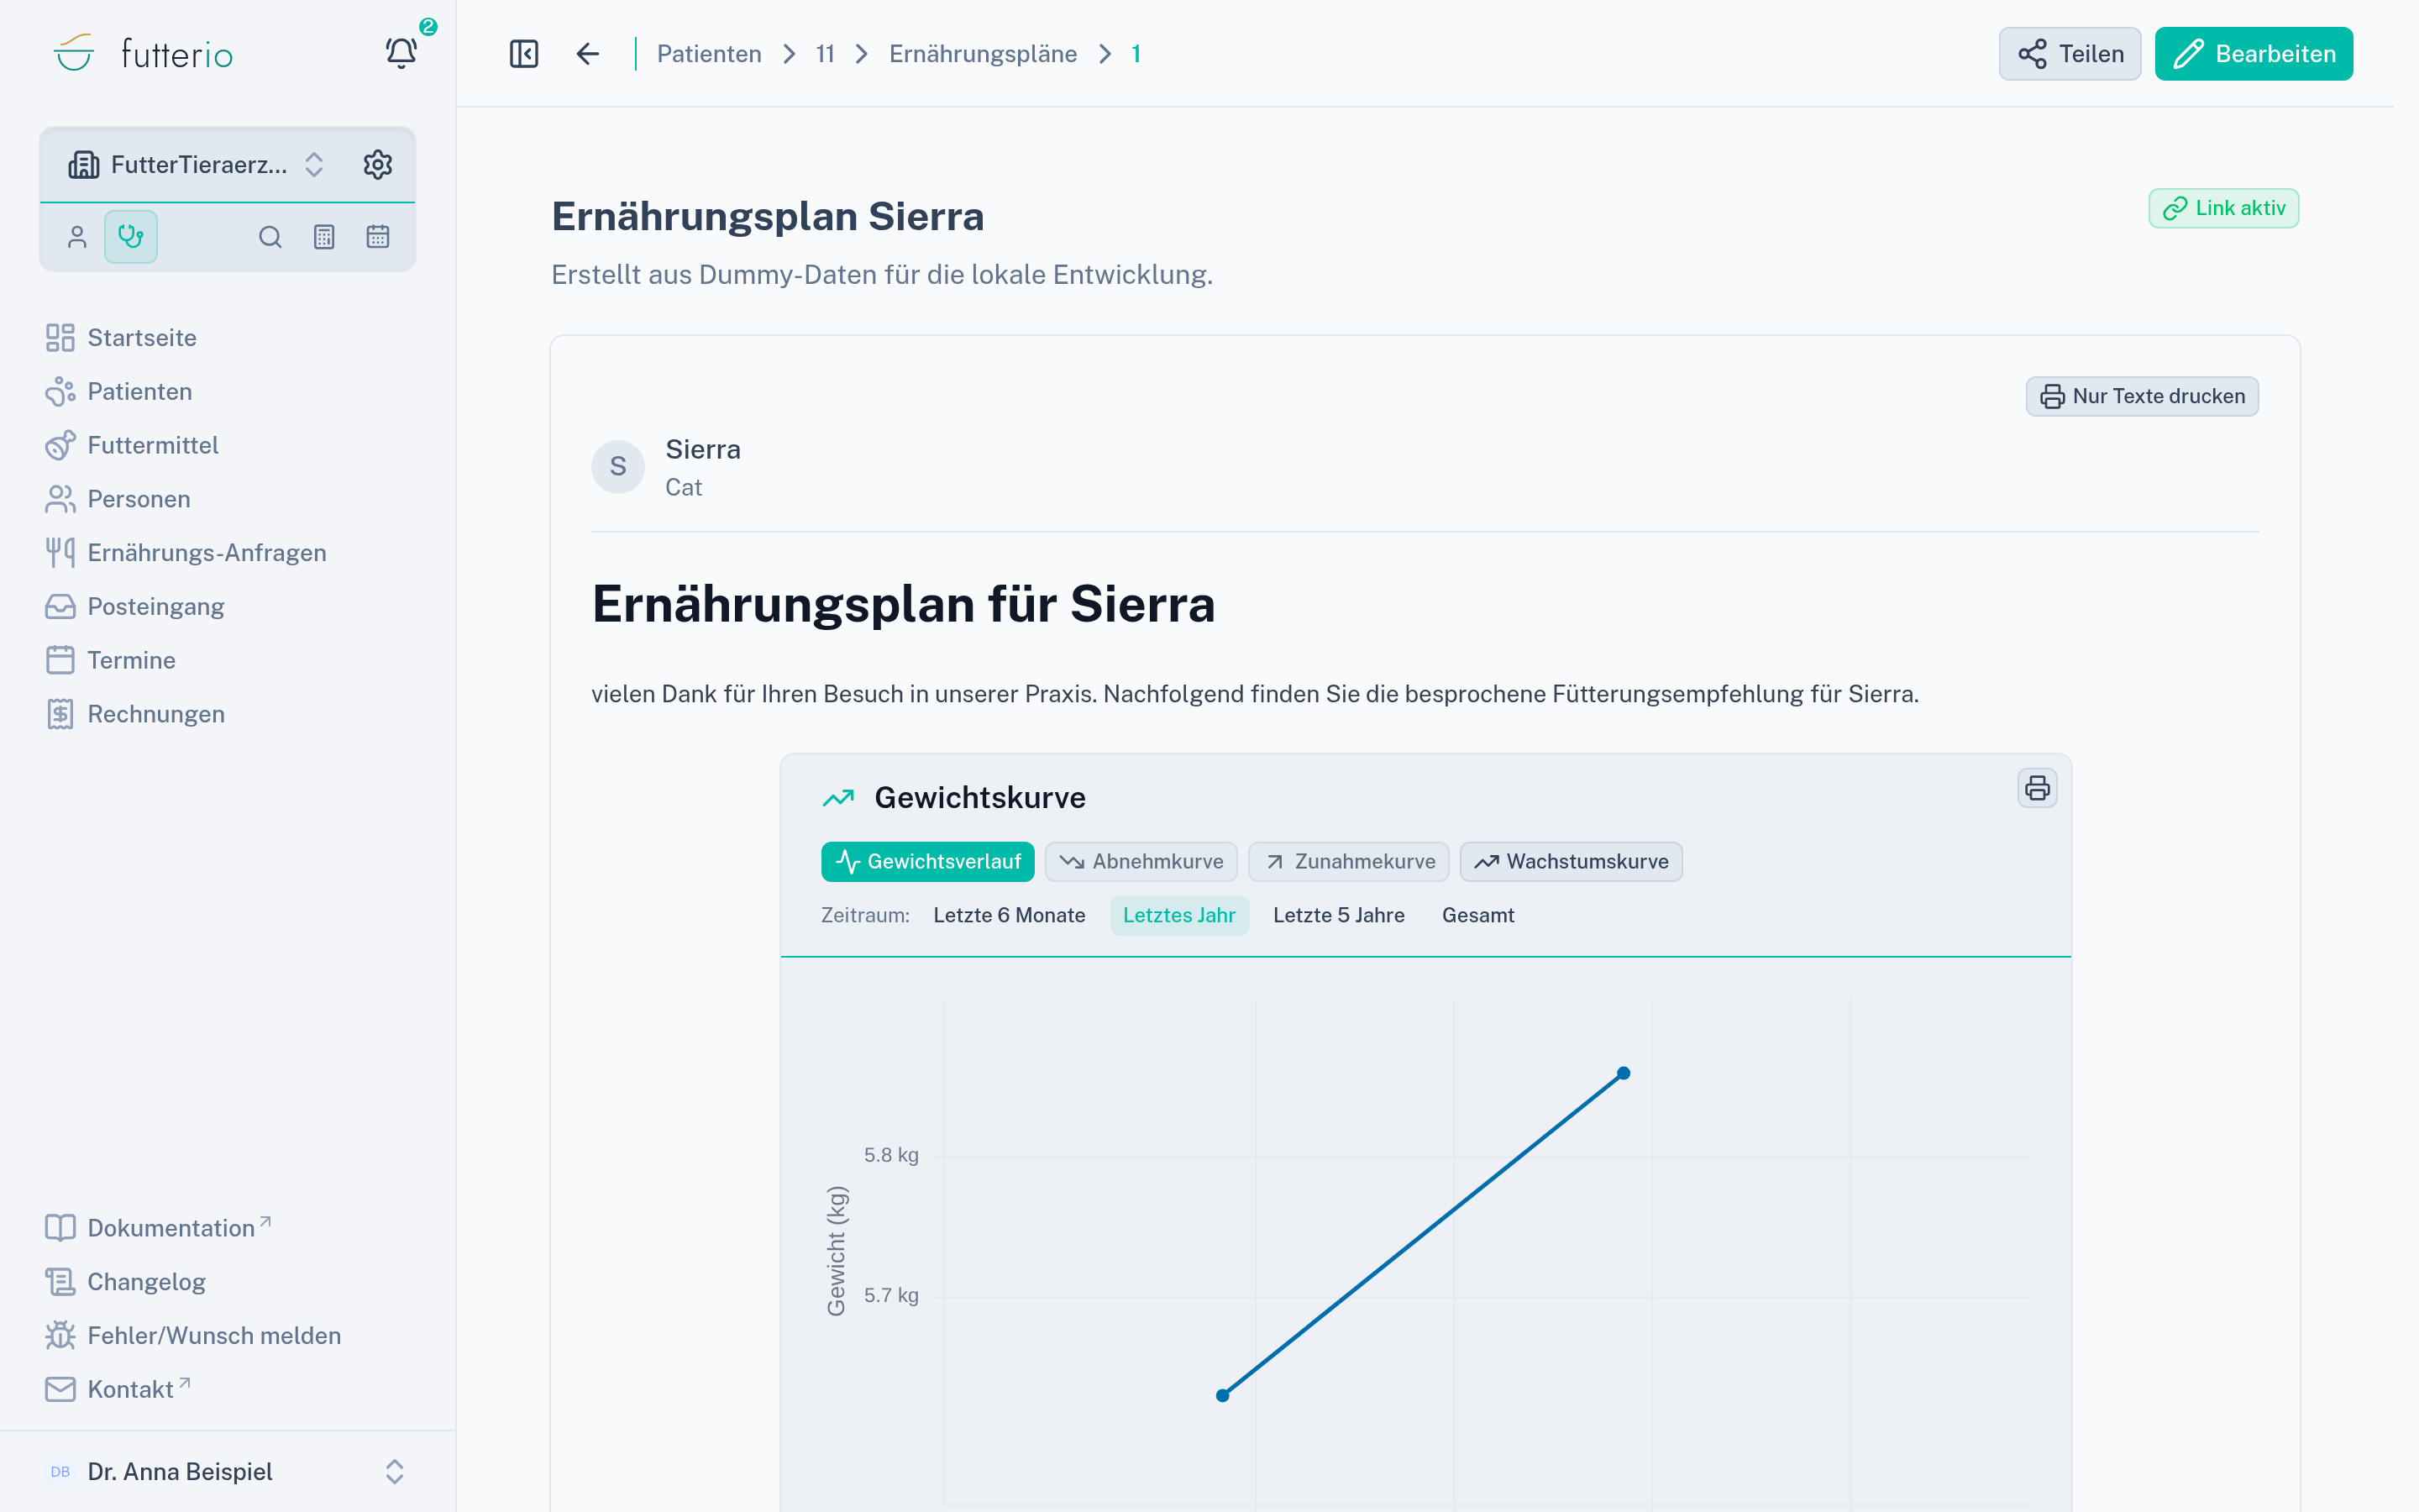This screenshot has width=2419, height=1512.
Task: Click Nur Texte drucken button
Action: tap(2142, 396)
